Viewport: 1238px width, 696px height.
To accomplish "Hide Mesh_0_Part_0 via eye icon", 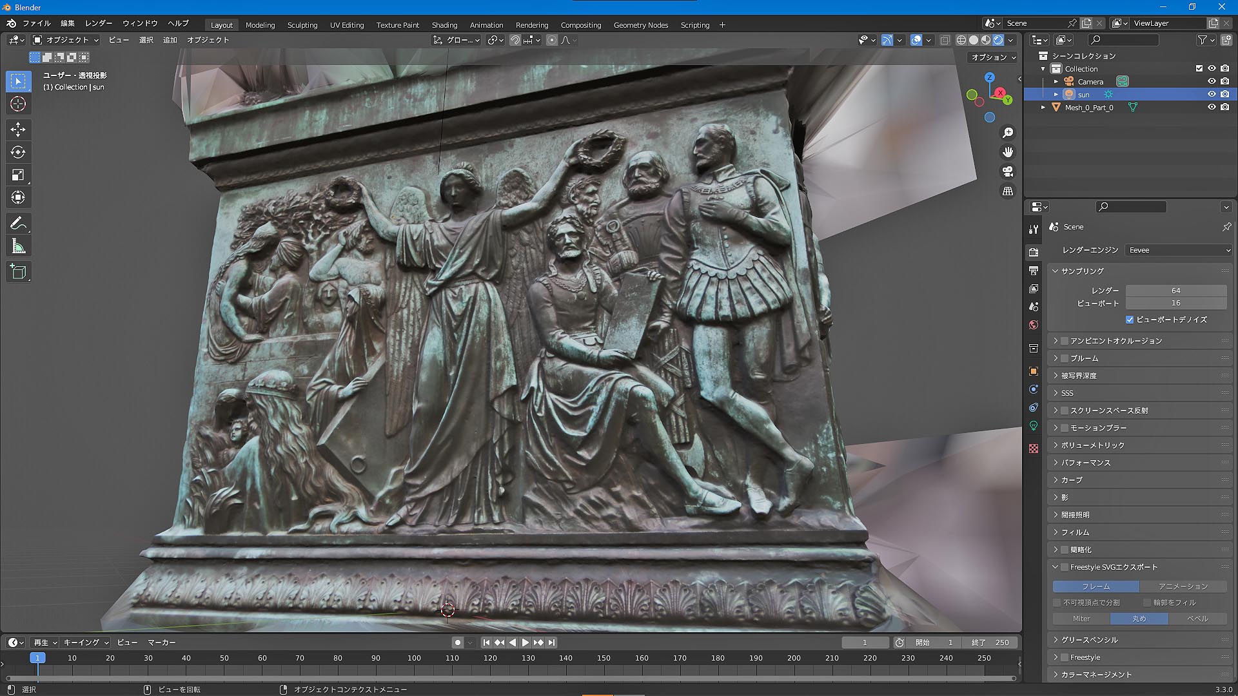I will tap(1212, 107).
